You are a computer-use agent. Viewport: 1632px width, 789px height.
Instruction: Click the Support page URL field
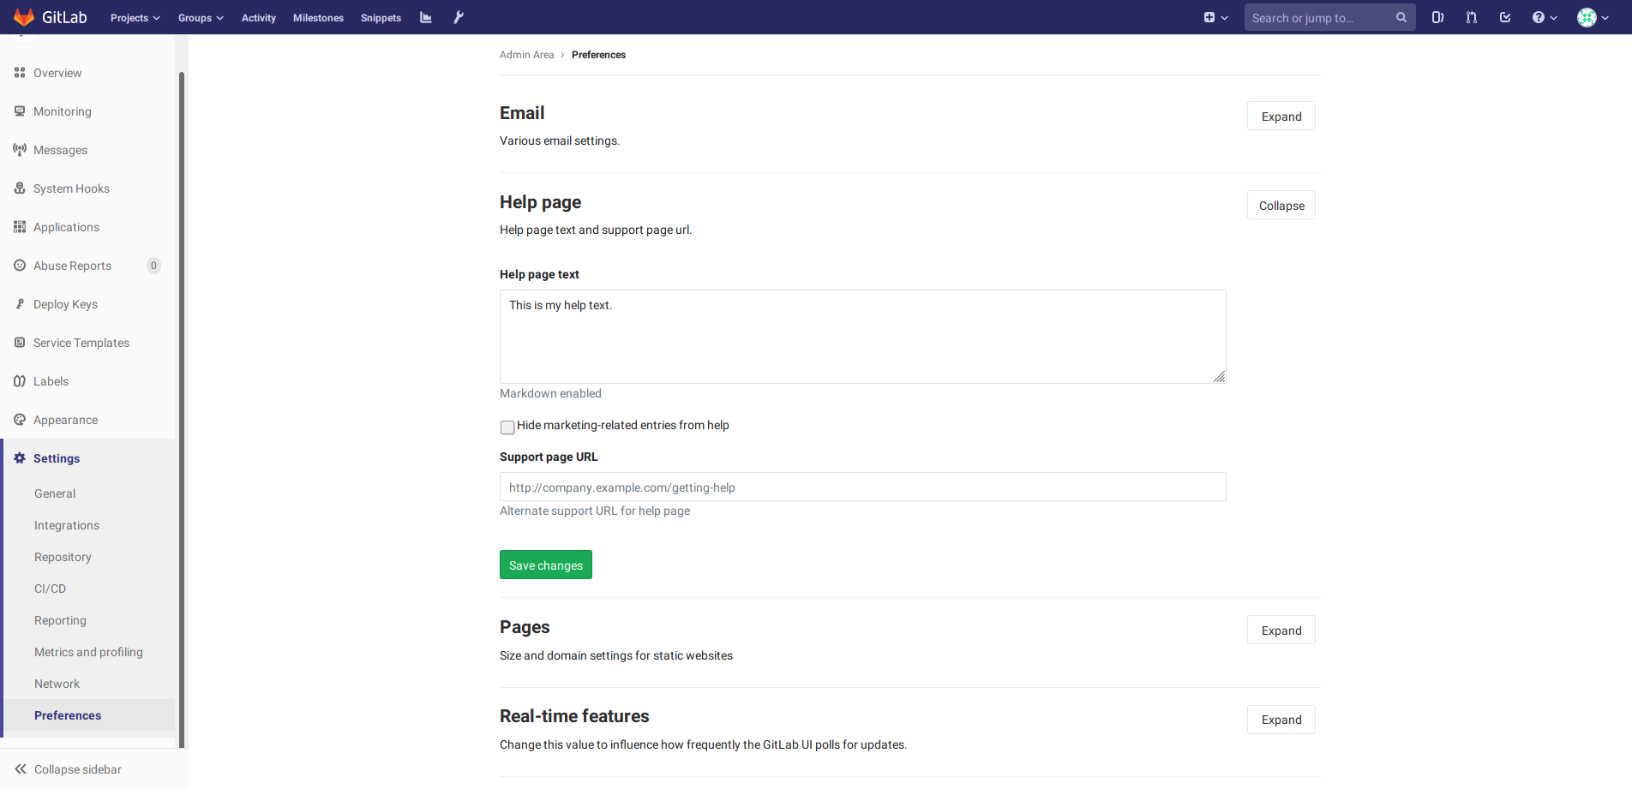click(862, 487)
